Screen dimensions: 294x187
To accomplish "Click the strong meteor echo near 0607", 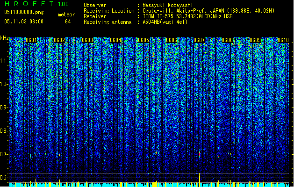I will (x=200, y=154).
